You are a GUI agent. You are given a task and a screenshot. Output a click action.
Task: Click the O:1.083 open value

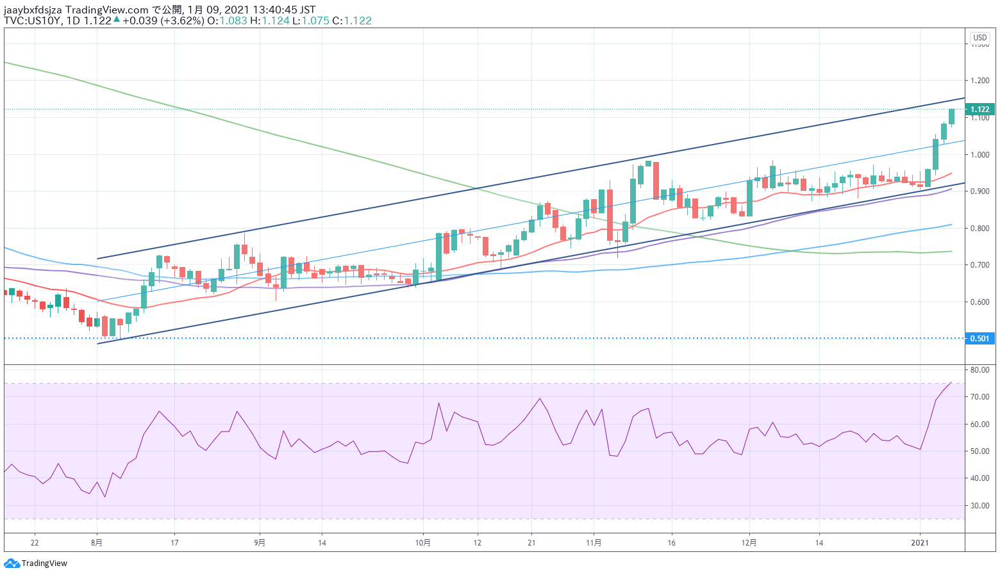point(227,20)
